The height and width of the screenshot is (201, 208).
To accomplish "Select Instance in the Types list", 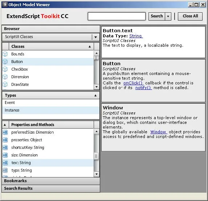I will pos(51,110).
